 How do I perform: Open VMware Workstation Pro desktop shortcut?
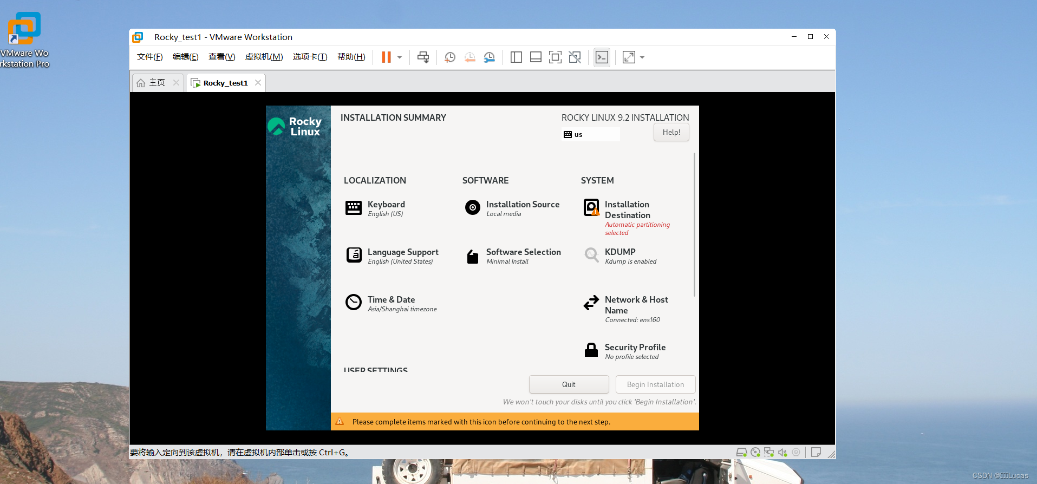coord(24,40)
